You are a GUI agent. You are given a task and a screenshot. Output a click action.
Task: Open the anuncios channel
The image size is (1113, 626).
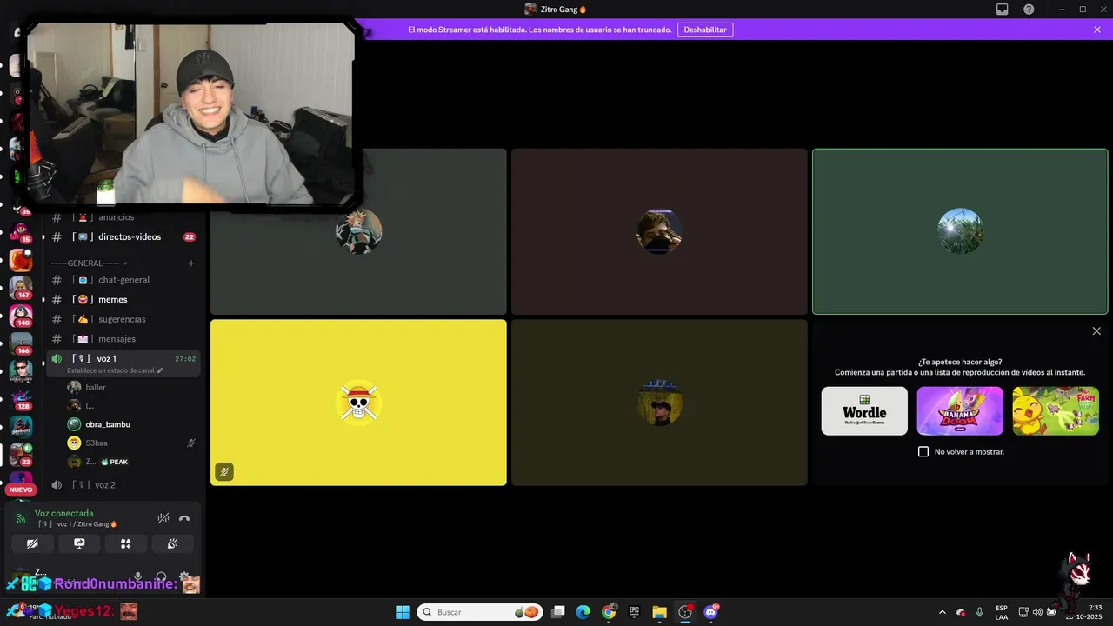123,217
